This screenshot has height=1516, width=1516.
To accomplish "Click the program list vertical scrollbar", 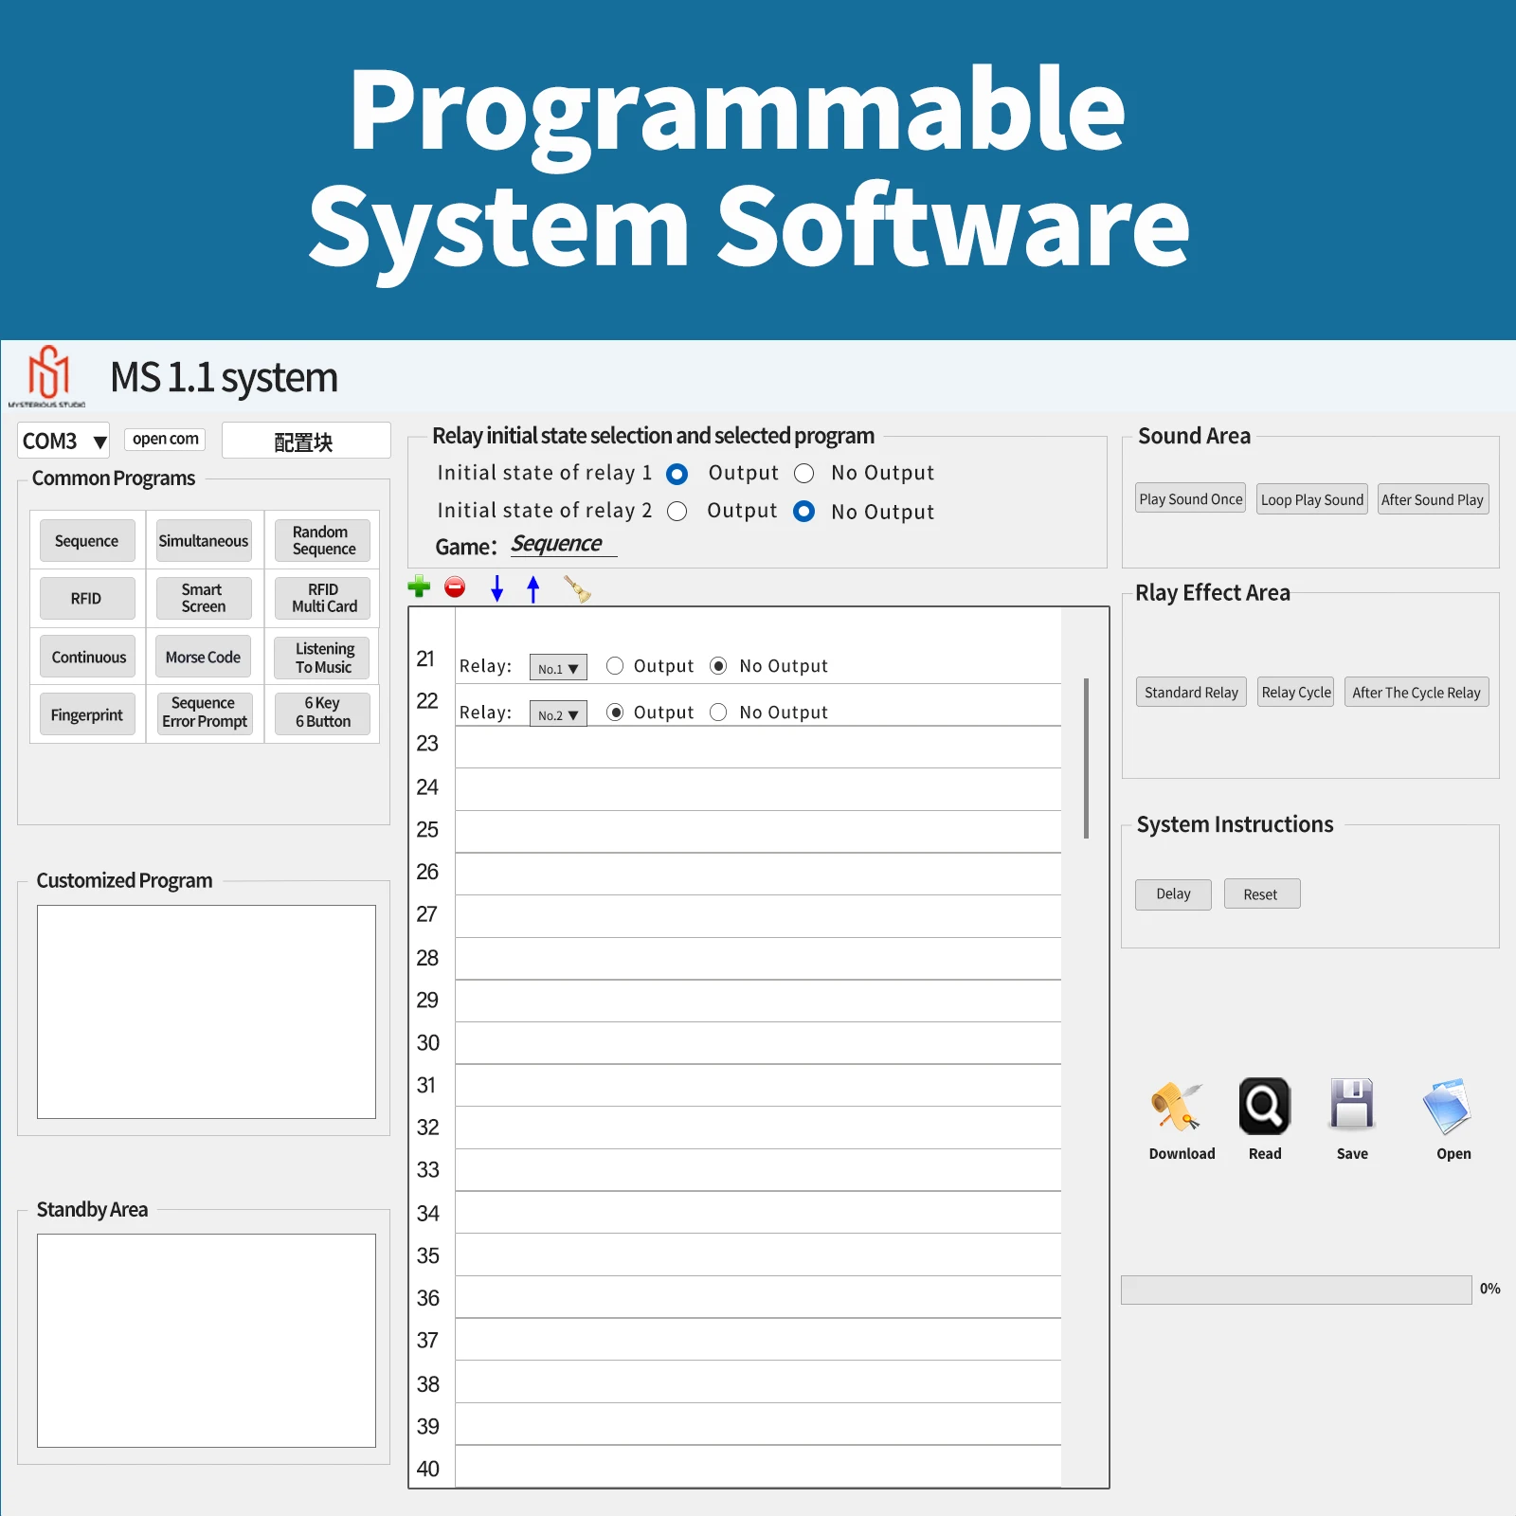I will pyautogui.click(x=1086, y=758).
